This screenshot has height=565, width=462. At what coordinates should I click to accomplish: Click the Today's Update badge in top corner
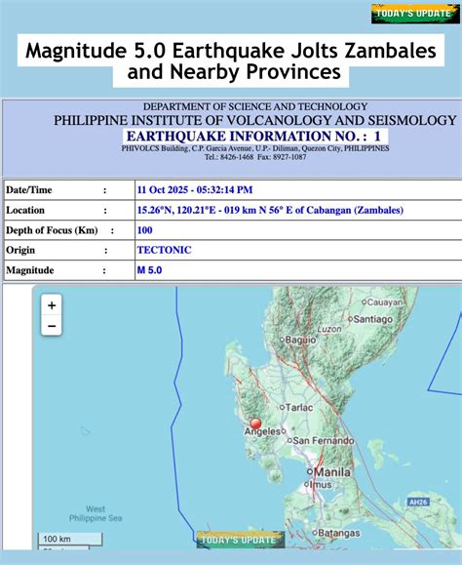(415, 14)
